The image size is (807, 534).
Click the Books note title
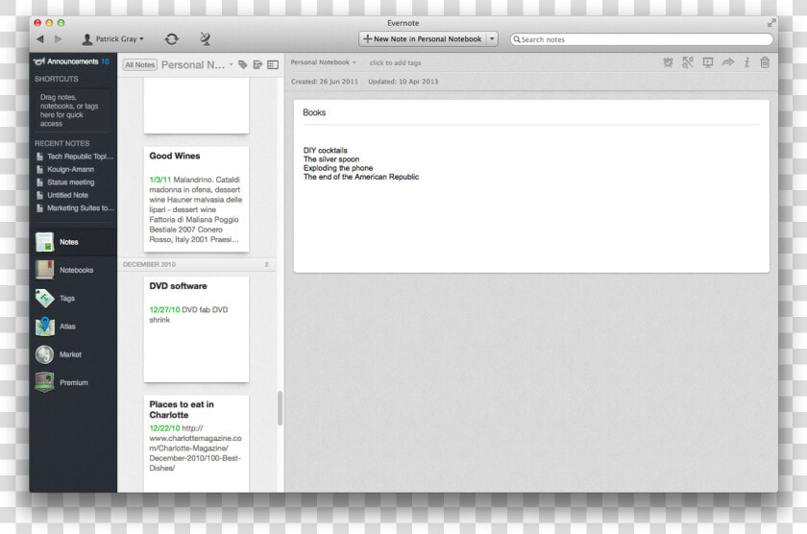314,112
